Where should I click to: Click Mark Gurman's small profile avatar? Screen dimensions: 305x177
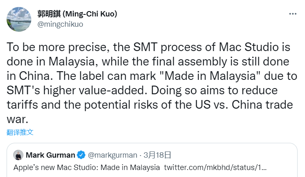[18, 155]
